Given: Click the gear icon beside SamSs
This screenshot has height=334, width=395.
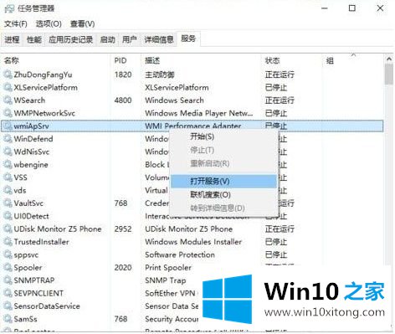Looking at the screenshot, I should pos(8,319).
